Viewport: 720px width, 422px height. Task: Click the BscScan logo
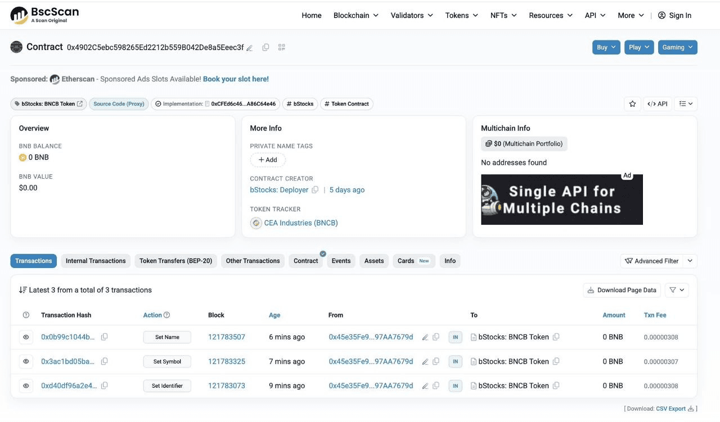coord(44,15)
